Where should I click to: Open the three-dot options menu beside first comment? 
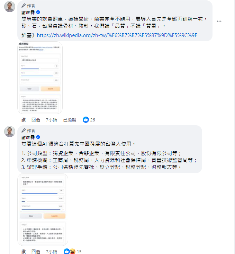click(x=219, y=21)
